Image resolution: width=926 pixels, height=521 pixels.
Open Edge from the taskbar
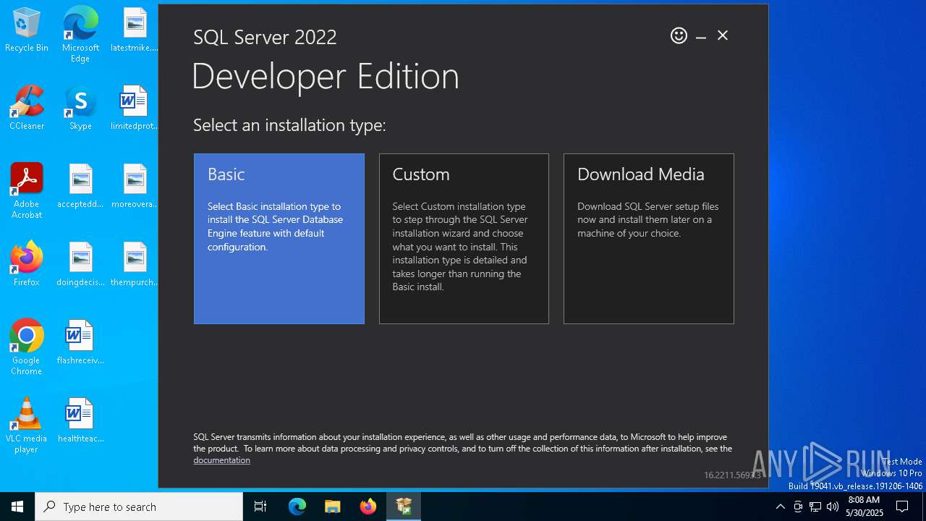pos(297,507)
